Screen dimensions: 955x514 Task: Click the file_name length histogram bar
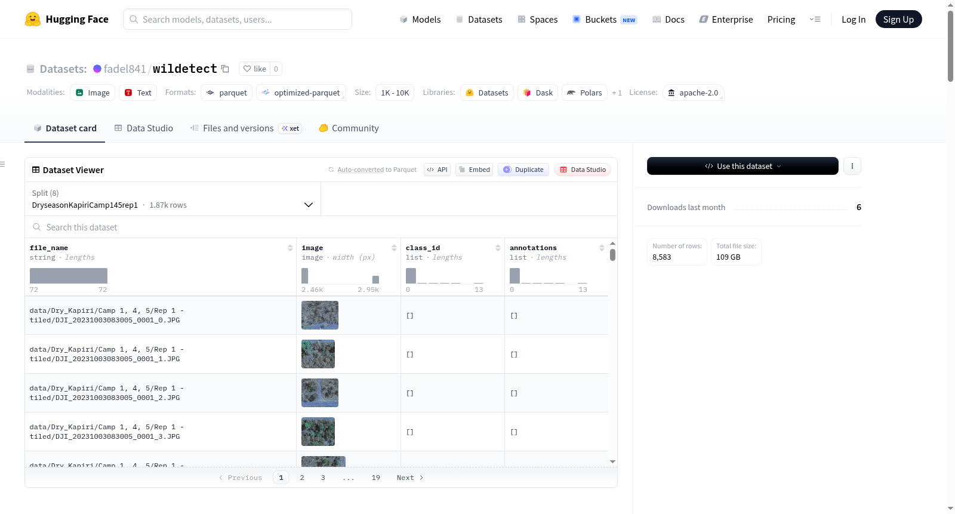click(x=69, y=276)
